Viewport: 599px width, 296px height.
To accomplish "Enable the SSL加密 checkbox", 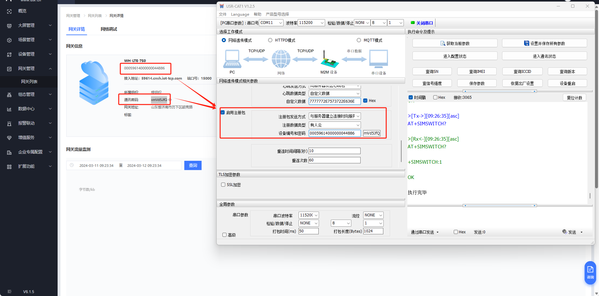I will tap(223, 185).
